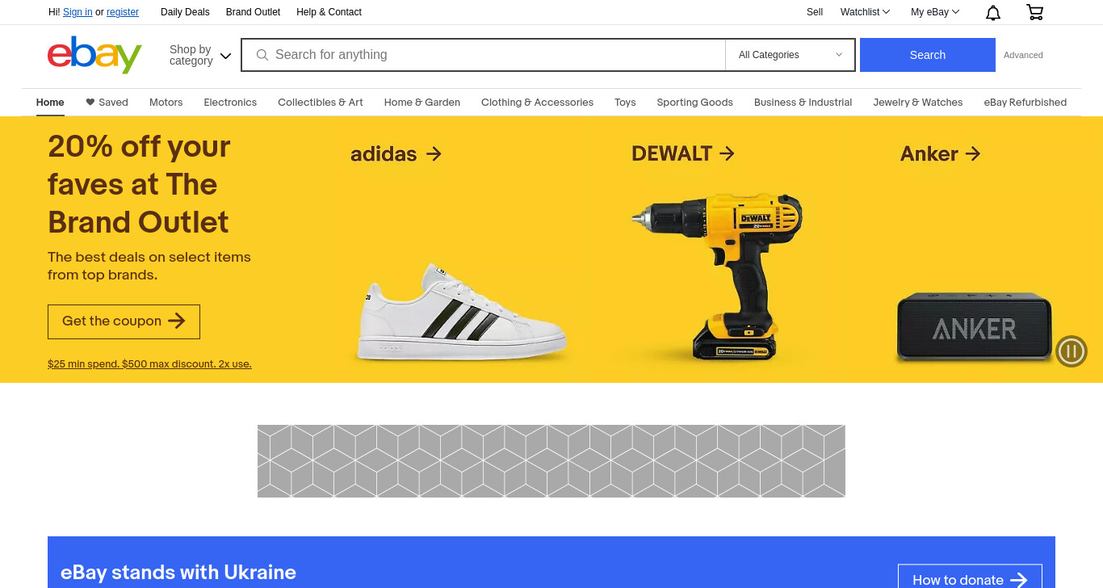The image size is (1103, 588).
Task: Click the heart icon beside Saved
Action: [90, 102]
